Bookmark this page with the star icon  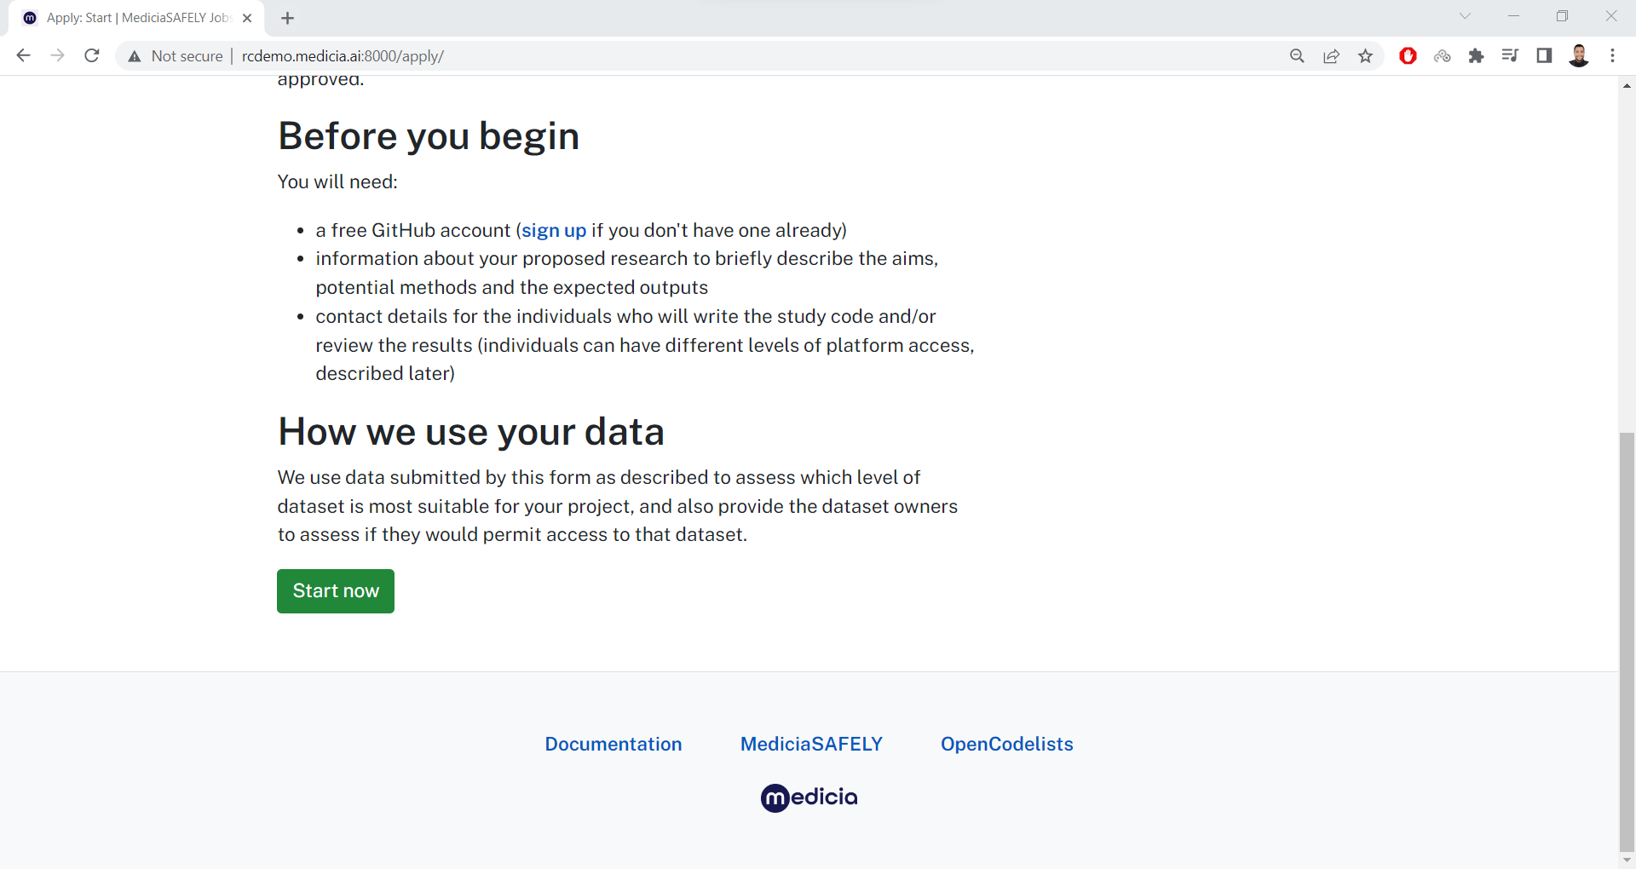(1365, 56)
